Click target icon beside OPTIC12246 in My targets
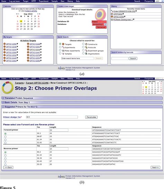Viewport: 164px width, 189px height. (4, 47)
